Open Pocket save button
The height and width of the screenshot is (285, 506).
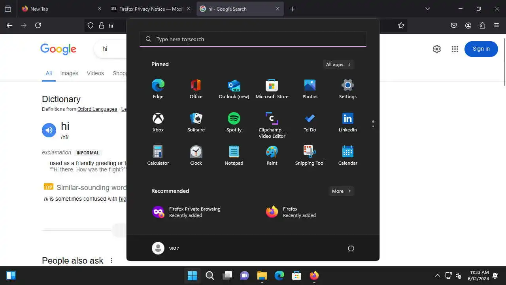(454, 25)
